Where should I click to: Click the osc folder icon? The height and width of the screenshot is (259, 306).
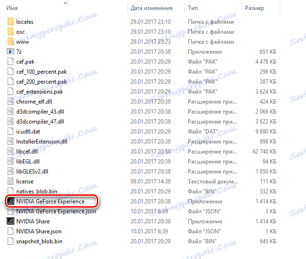[10, 31]
